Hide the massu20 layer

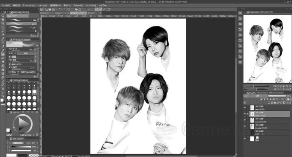[245, 120]
